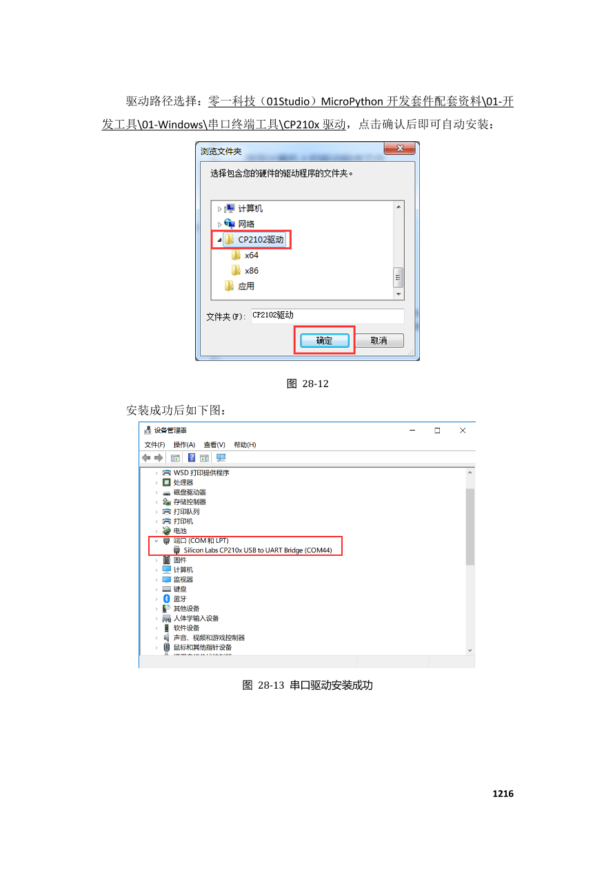Collapse the CP2102驱动 folder tree node

point(220,240)
